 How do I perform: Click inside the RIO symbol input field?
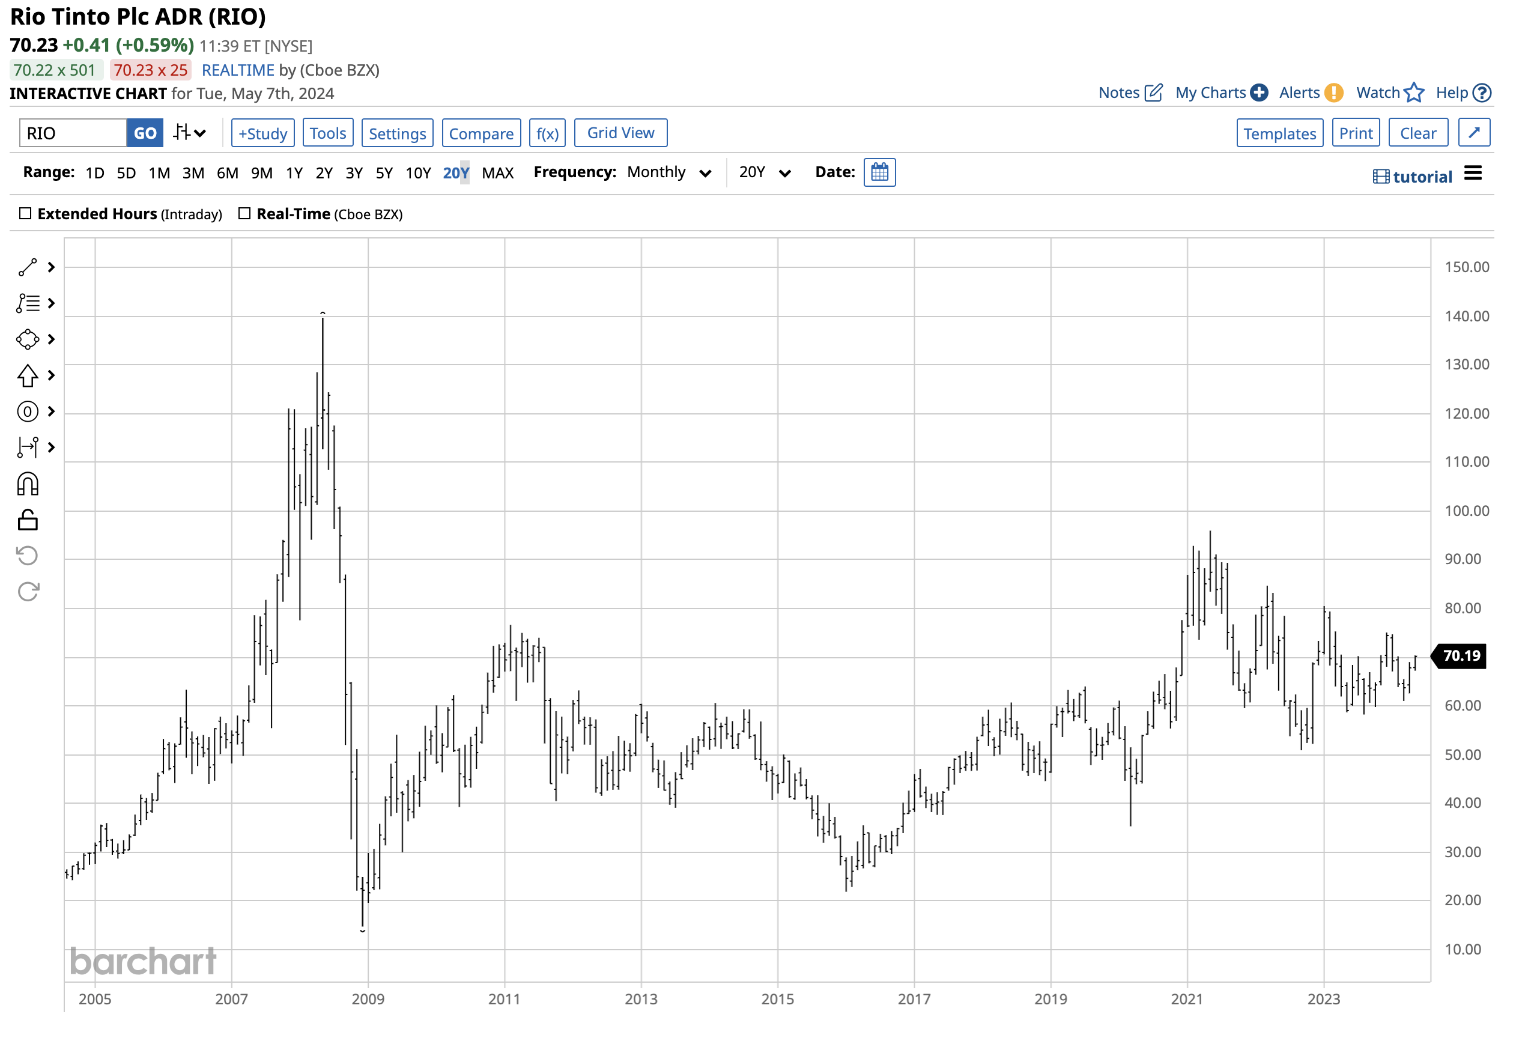point(71,132)
